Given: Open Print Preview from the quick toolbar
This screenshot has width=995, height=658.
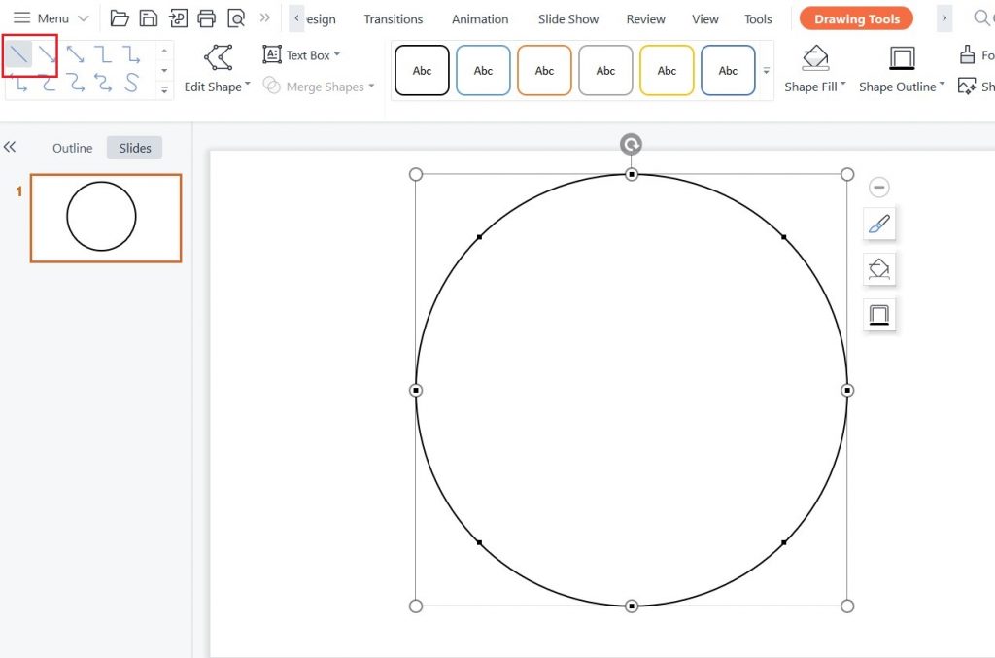Looking at the screenshot, I should 236,18.
